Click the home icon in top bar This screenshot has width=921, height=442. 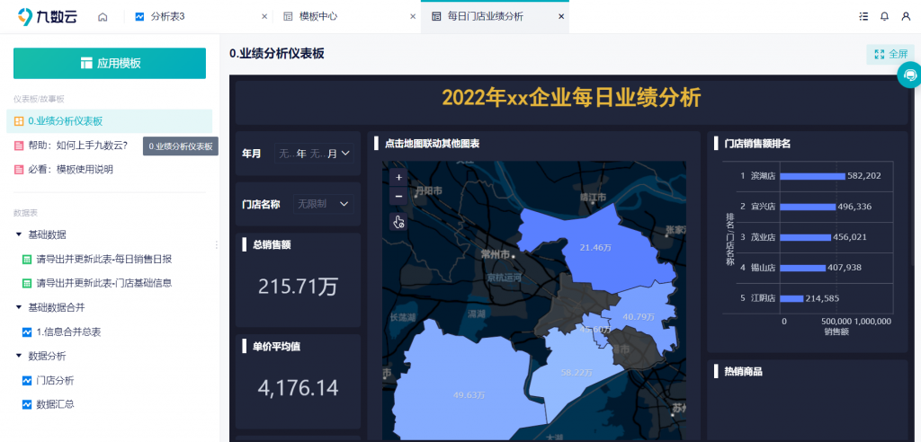[x=103, y=16]
